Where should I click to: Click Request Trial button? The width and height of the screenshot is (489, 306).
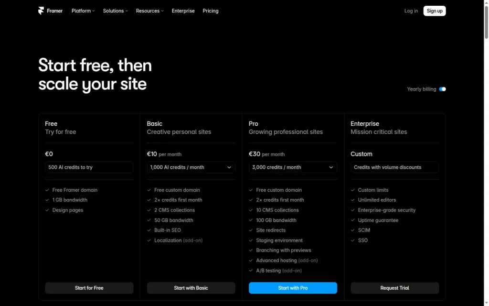394,288
